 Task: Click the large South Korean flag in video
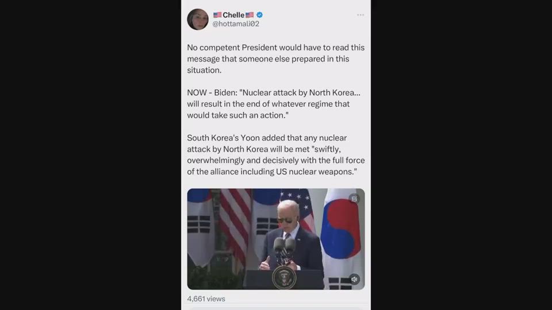click(340, 235)
